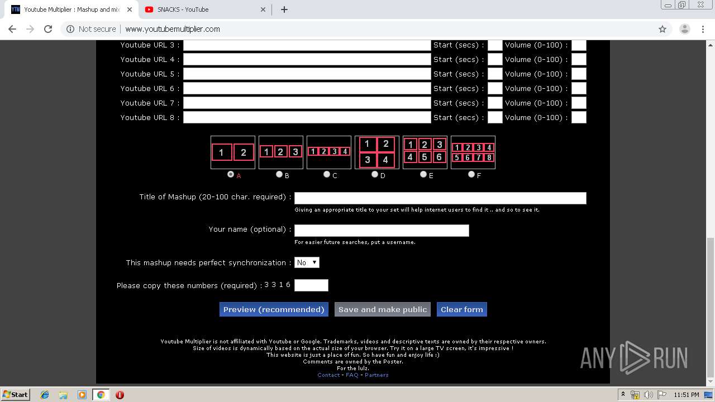Viewport: 715px width, 402px height.
Task: Select the 2-video layout A thumbnail
Action: click(x=232, y=152)
